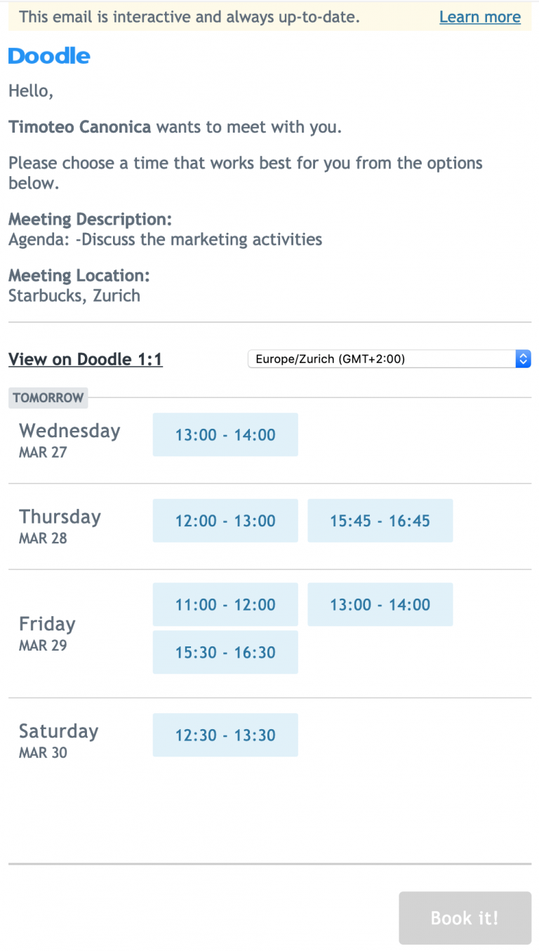
Task: Click the name Timoteo Canonica
Action: point(79,127)
